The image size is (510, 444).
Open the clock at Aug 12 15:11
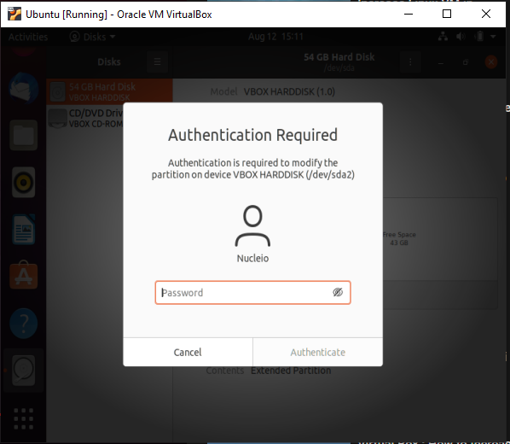275,37
